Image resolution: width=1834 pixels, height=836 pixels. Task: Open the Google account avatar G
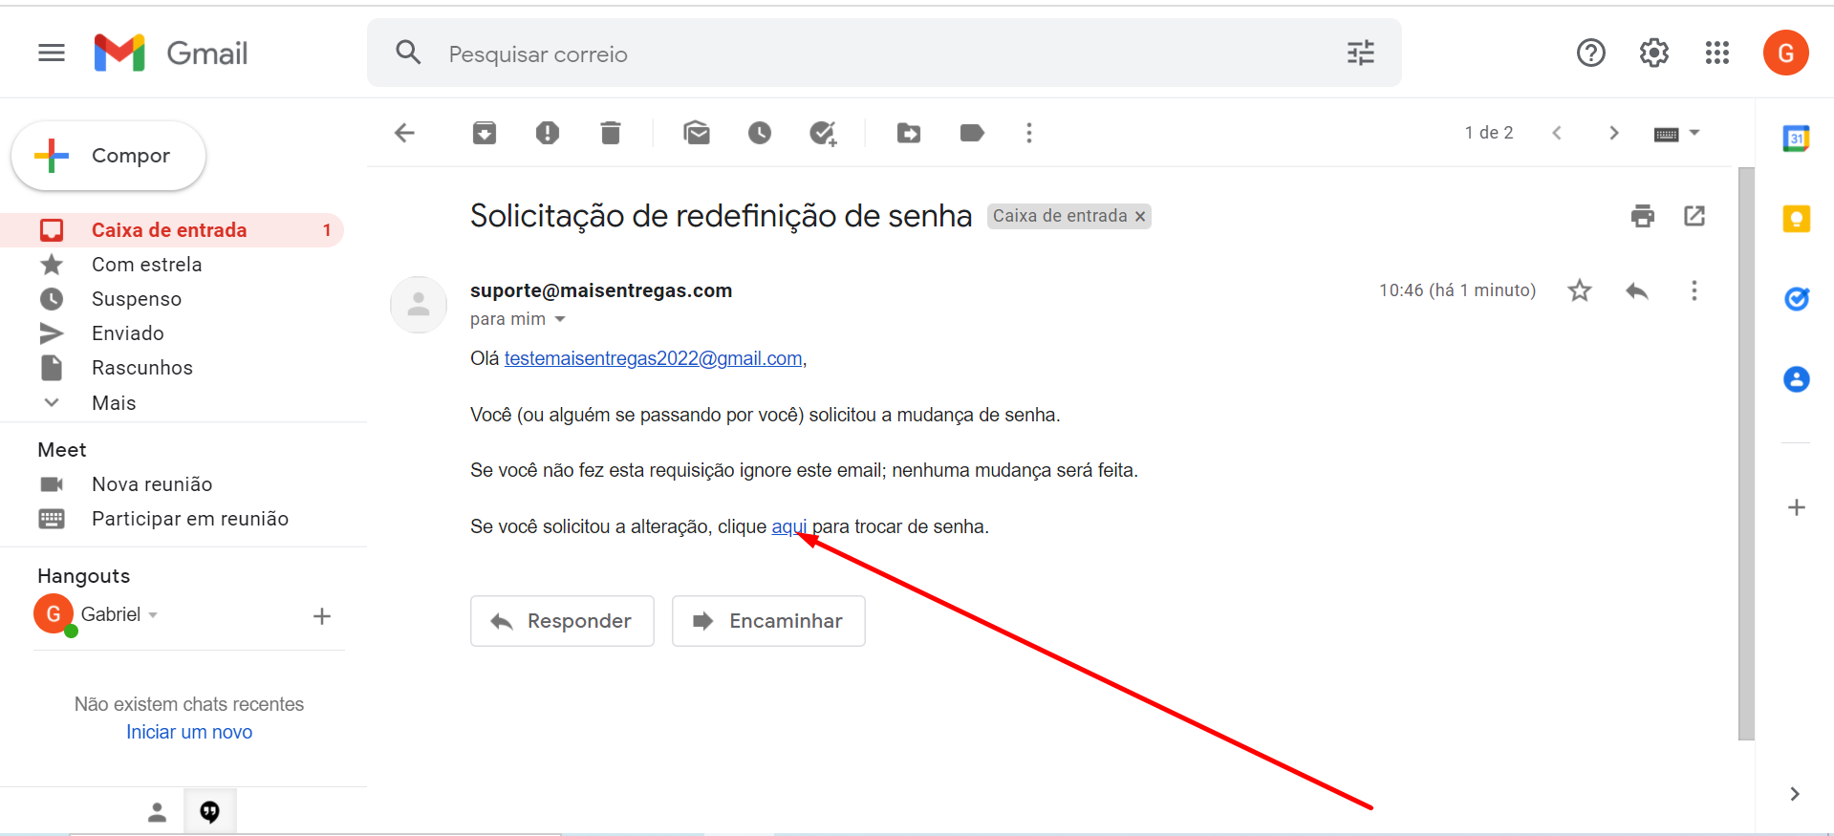coord(1786,53)
